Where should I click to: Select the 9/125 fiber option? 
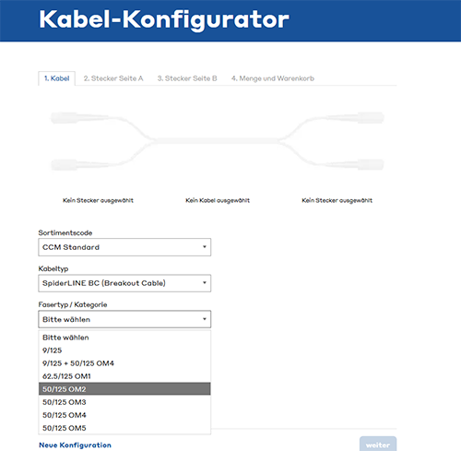pos(124,350)
